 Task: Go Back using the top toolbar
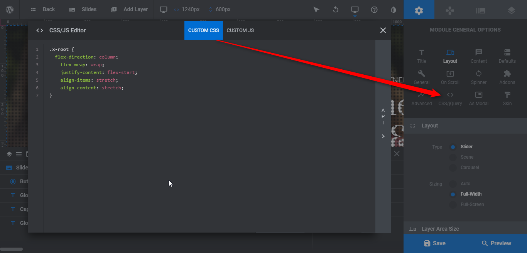[42, 10]
